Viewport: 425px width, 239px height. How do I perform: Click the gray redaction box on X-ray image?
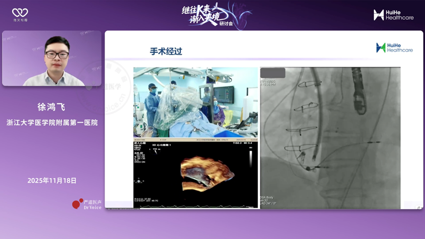coord(273,73)
